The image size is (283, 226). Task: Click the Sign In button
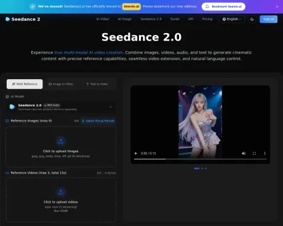(x=268, y=19)
